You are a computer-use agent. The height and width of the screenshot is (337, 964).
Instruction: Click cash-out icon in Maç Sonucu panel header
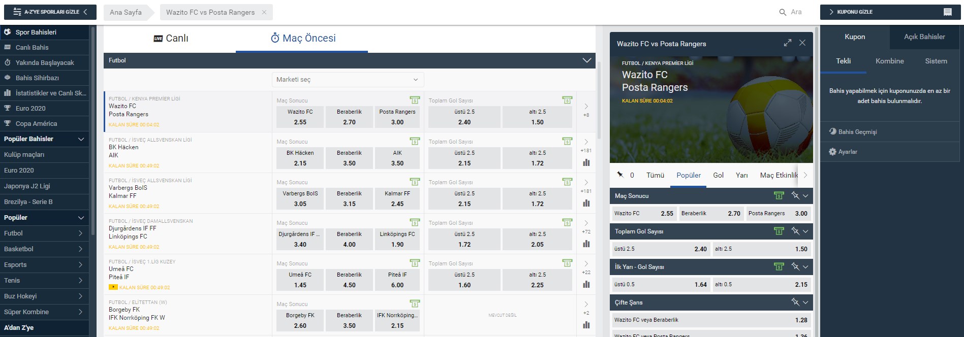[x=779, y=195]
